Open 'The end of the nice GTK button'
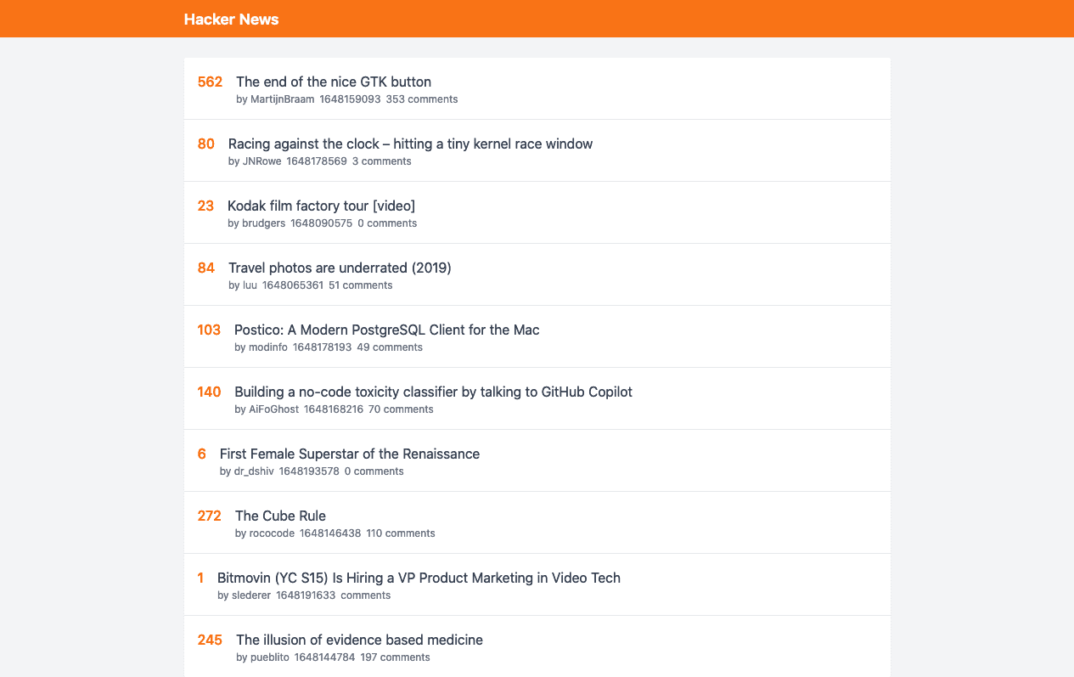This screenshot has height=677, width=1074. 333,82
